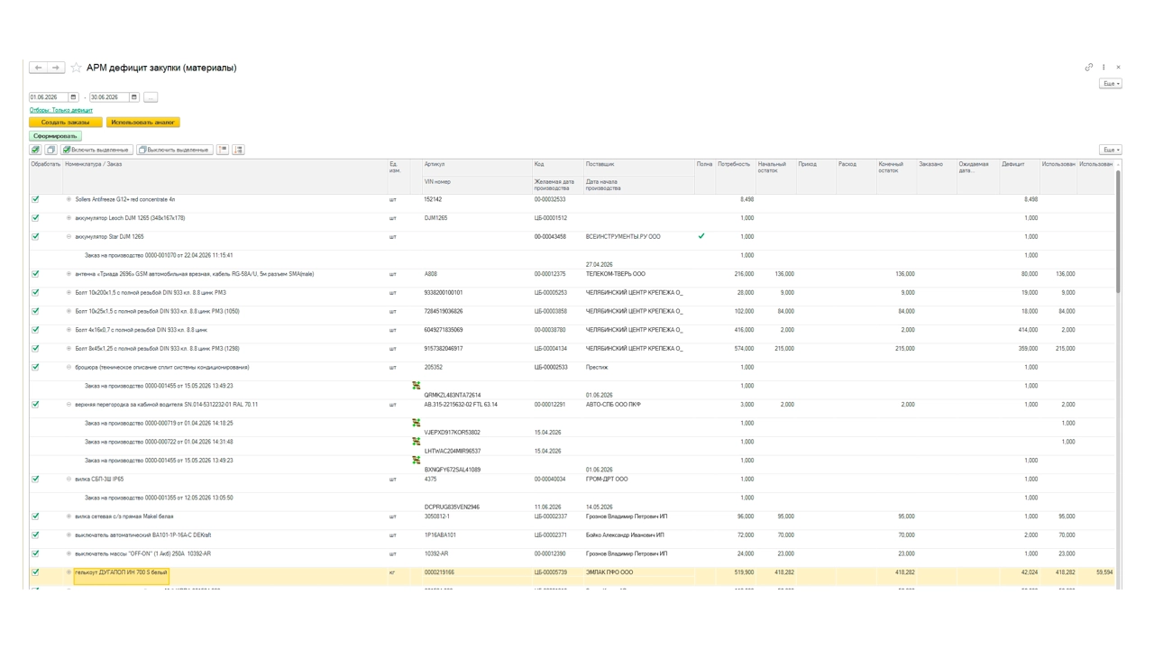The height and width of the screenshot is (649, 1154).
Task: Click into the end date field 30.06.2026
Action: click(109, 97)
